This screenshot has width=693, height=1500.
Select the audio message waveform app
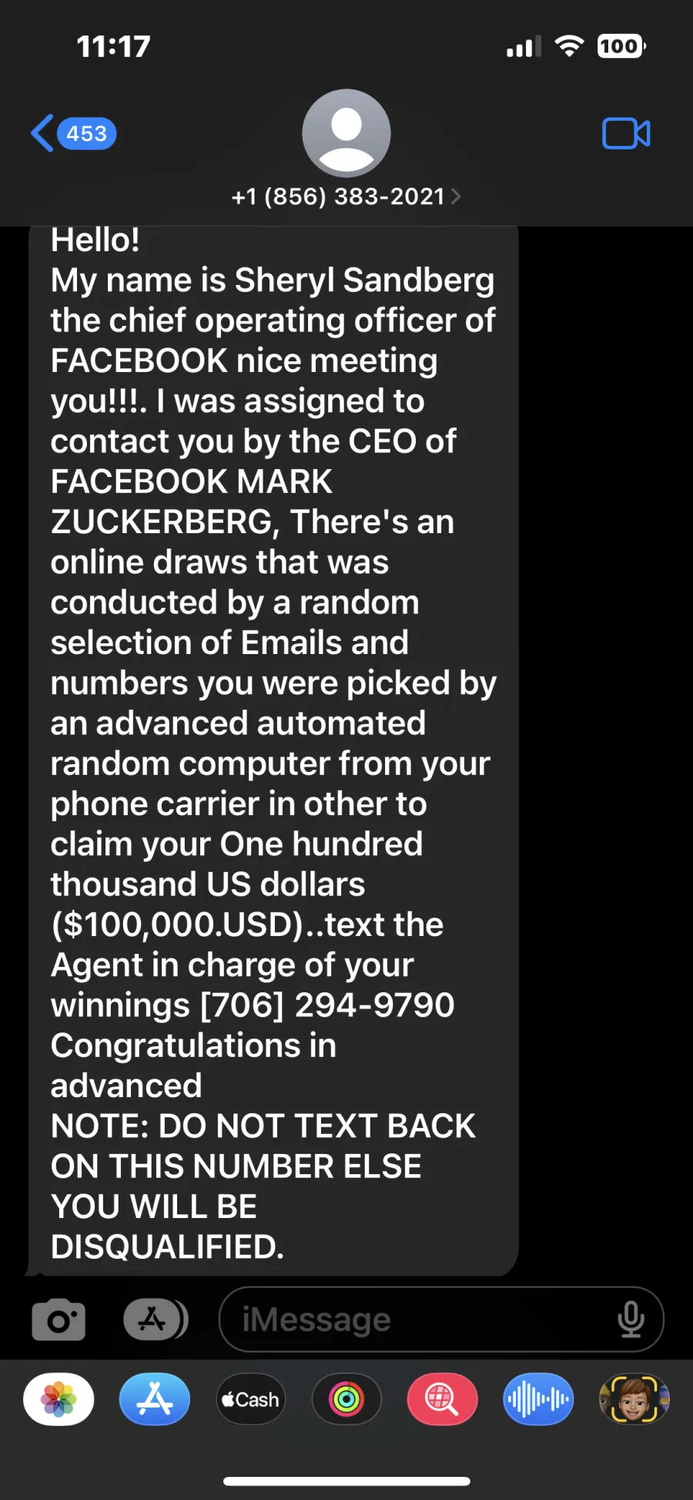(538, 1399)
